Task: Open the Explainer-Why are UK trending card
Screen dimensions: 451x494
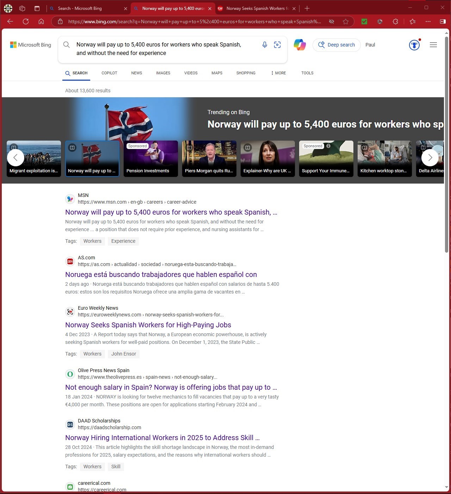Action: 268,159
